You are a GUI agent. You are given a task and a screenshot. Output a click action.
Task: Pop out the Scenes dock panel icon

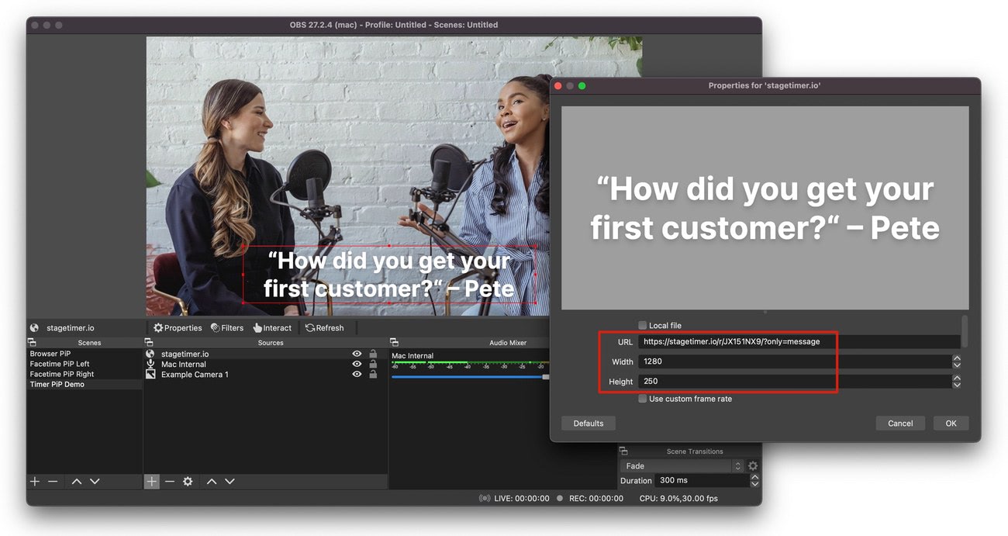click(x=32, y=342)
